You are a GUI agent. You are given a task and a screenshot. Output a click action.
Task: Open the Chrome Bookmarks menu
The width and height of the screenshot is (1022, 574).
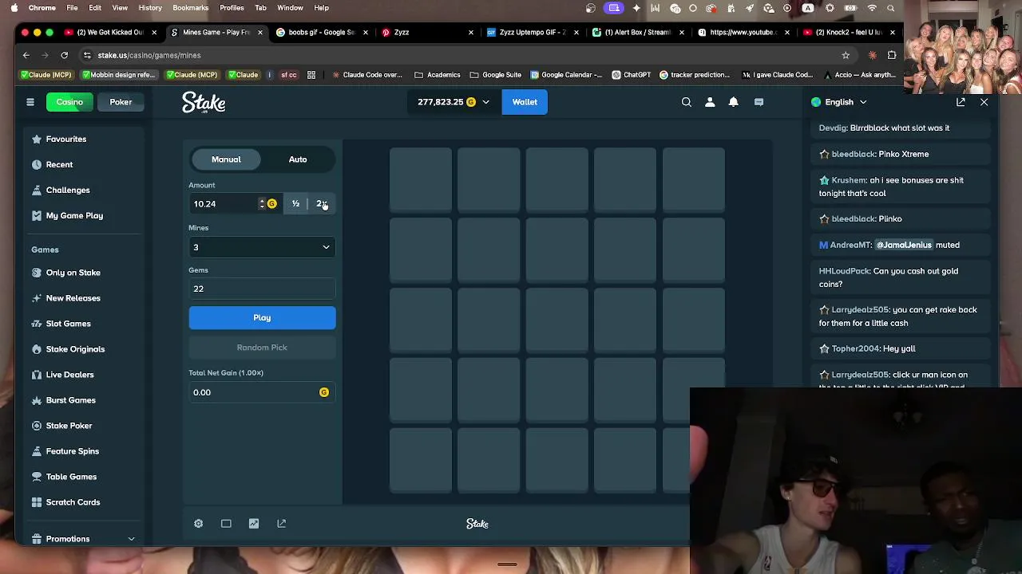point(190,8)
